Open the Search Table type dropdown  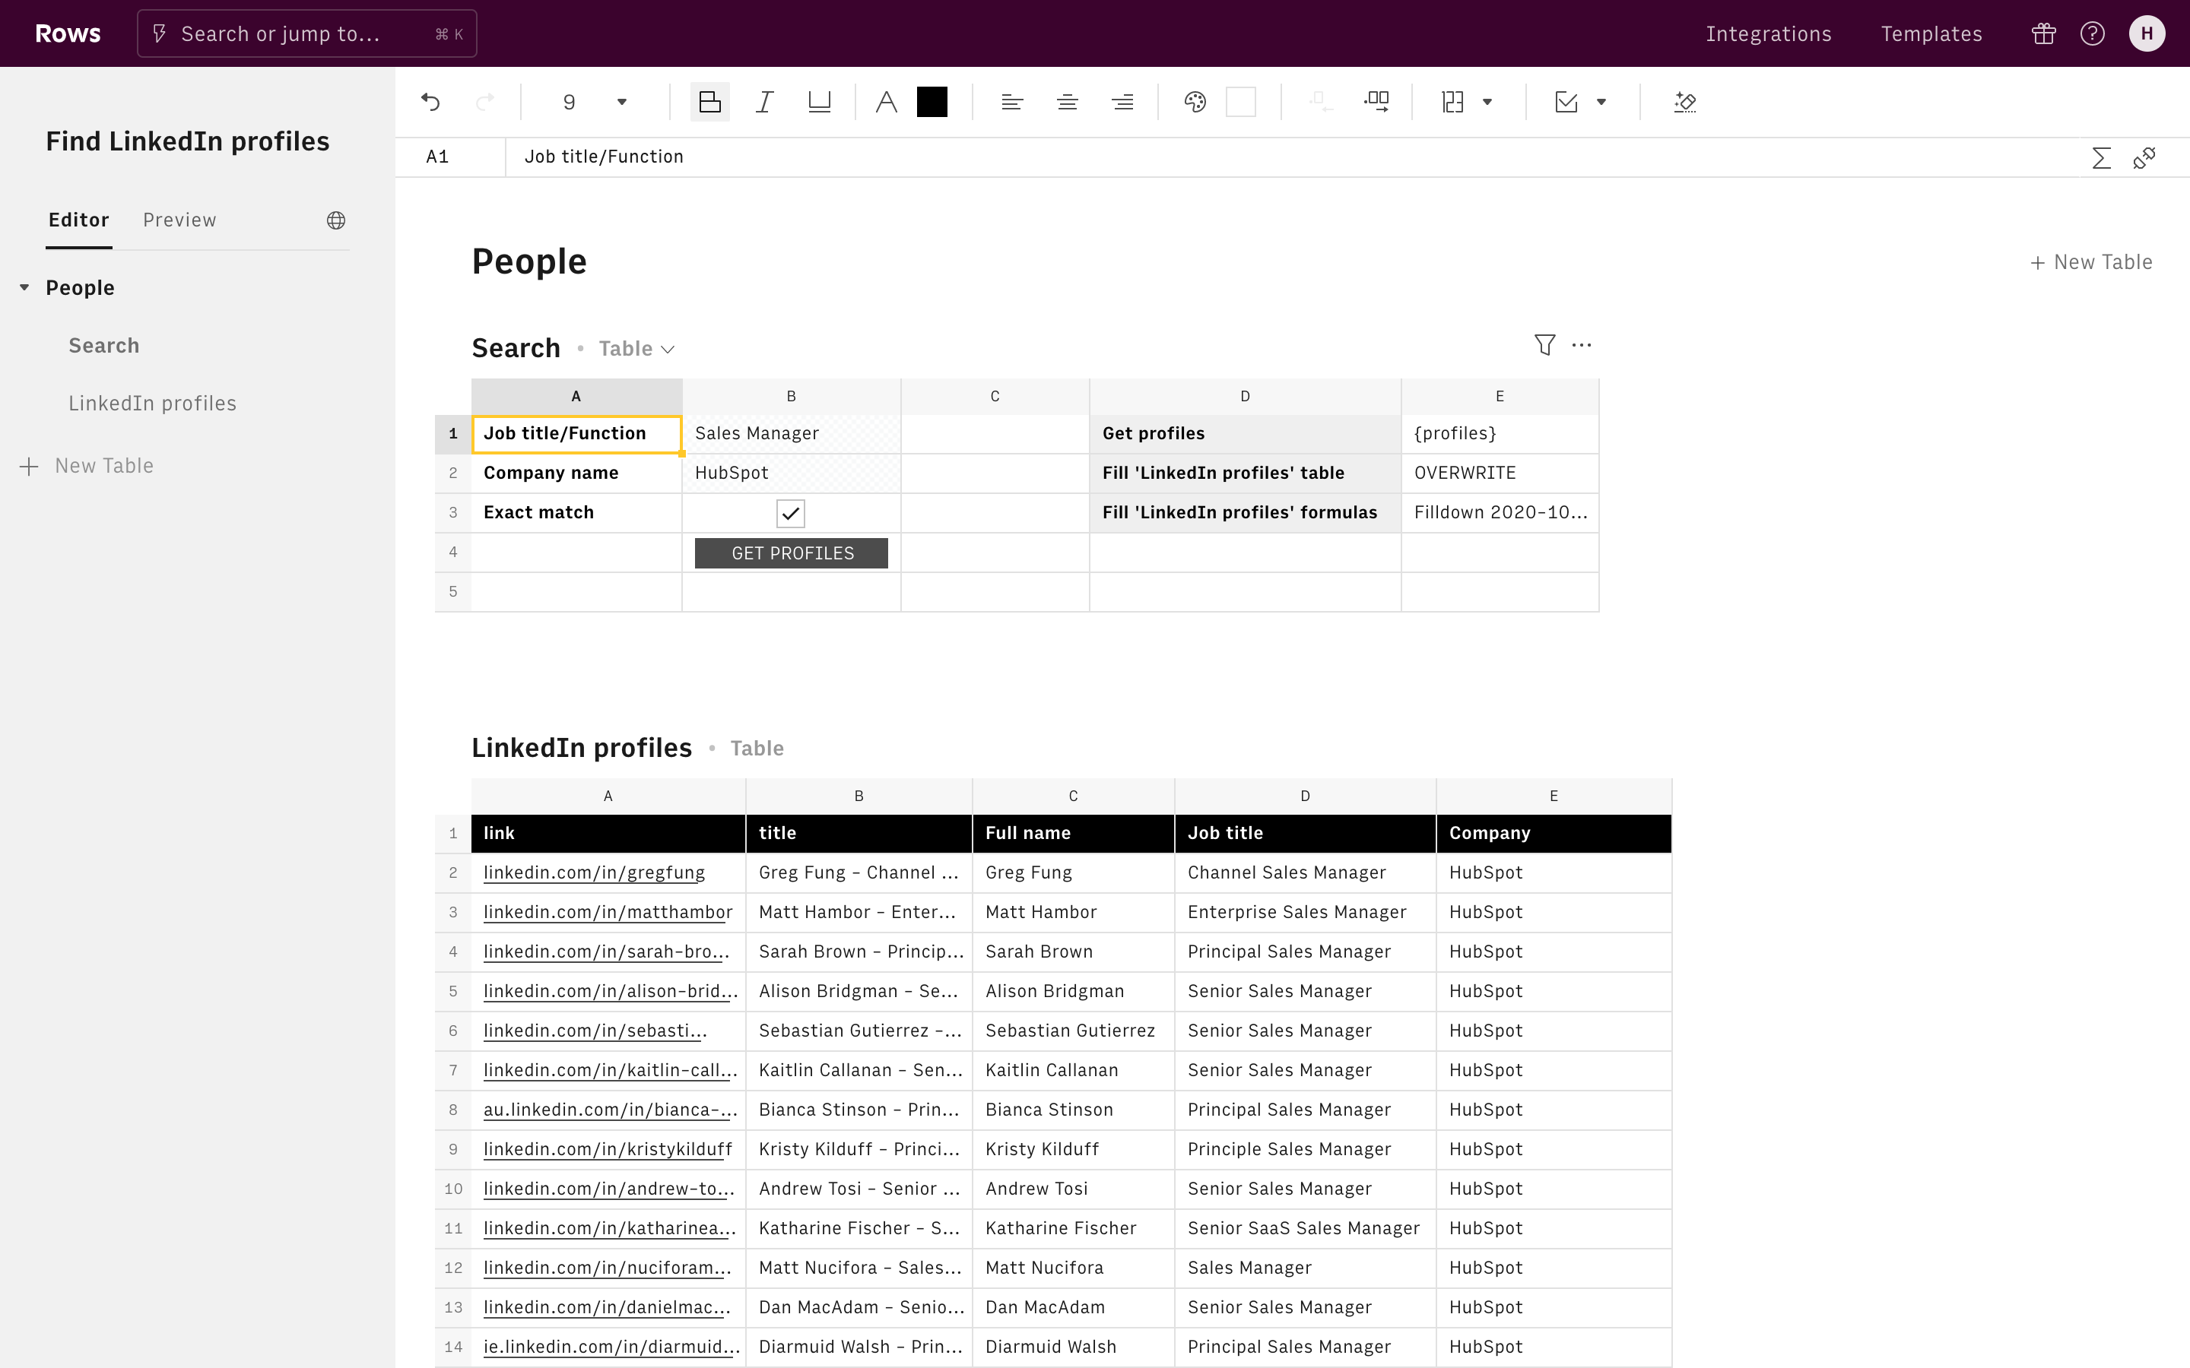click(636, 350)
